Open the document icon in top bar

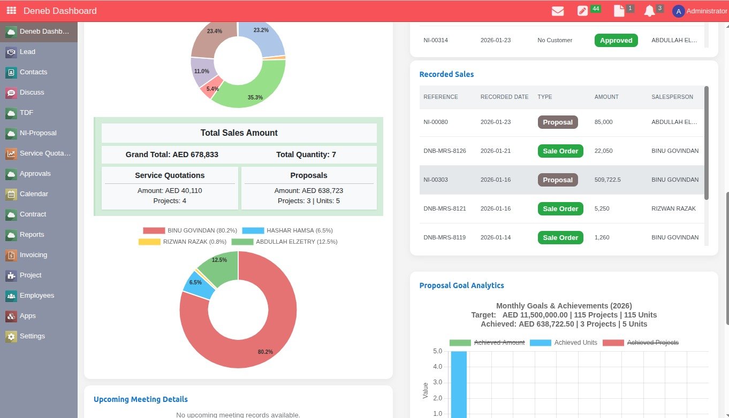[x=619, y=11]
